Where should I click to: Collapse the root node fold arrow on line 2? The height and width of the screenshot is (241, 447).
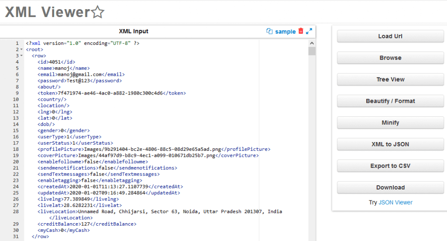point(21,50)
